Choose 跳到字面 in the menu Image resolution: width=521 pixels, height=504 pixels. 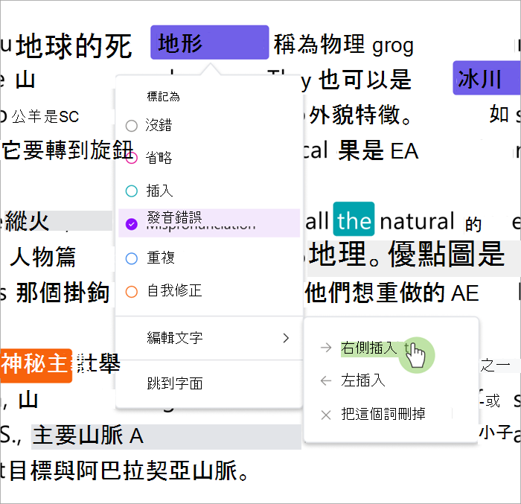209,383
